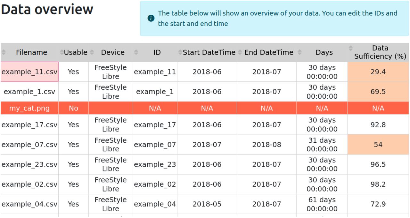410x218 pixels.
Task: Select the example_17.csv filename cell
Action: point(29,125)
